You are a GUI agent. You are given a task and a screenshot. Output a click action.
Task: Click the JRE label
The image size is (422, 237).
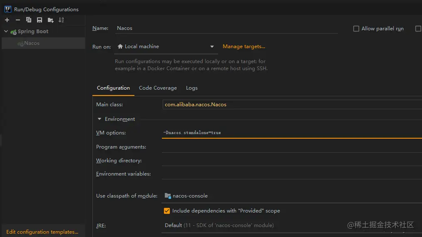(x=101, y=226)
